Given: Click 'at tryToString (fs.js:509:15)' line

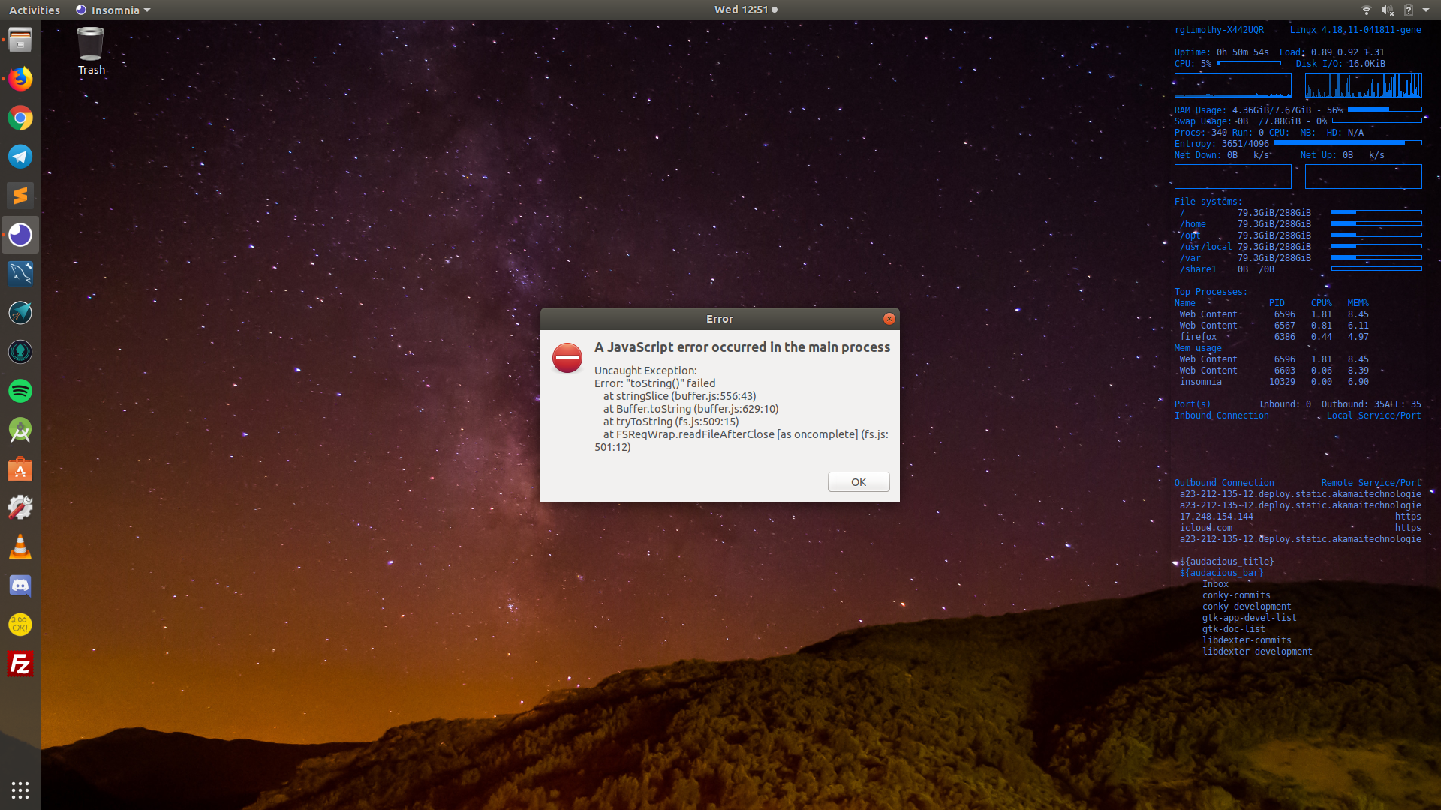Looking at the screenshot, I should tap(671, 421).
